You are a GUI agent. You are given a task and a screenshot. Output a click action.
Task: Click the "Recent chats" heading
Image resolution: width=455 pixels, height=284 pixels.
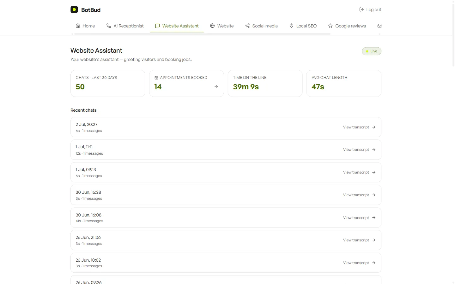[83, 110]
